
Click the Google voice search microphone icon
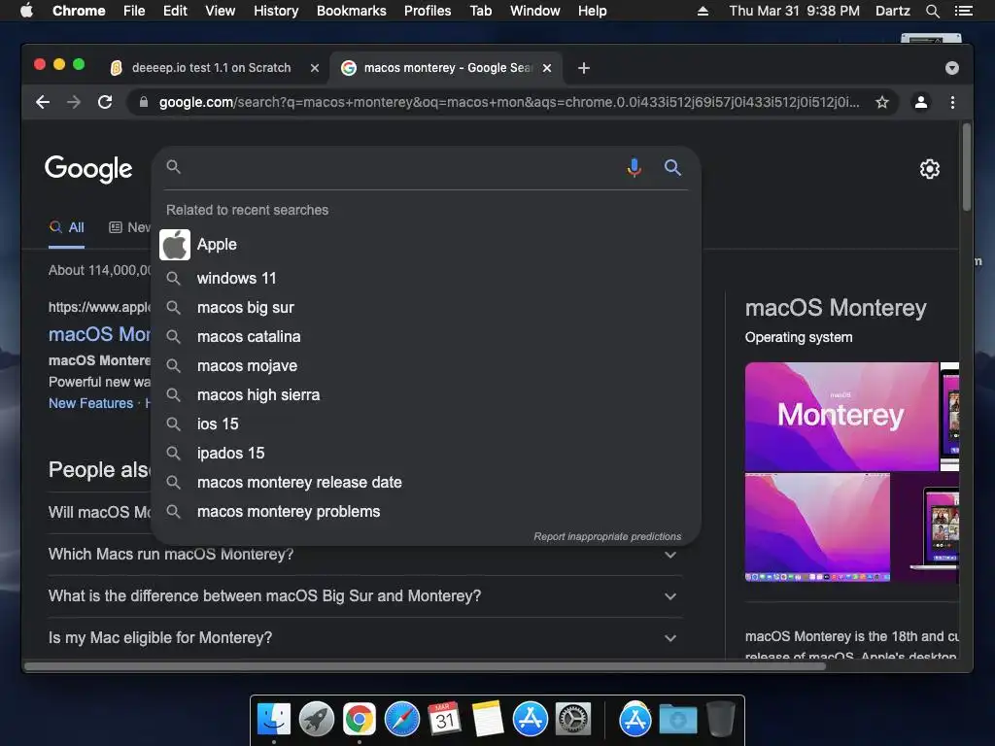(x=634, y=167)
